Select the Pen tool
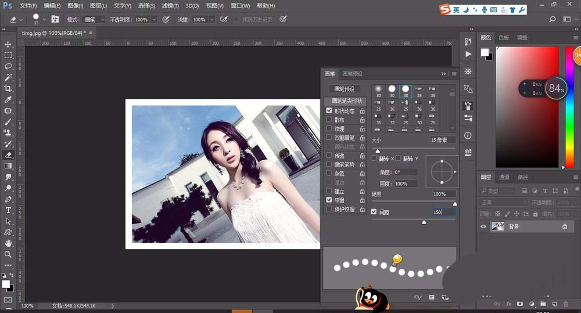The image size is (581, 313). pyautogui.click(x=8, y=199)
